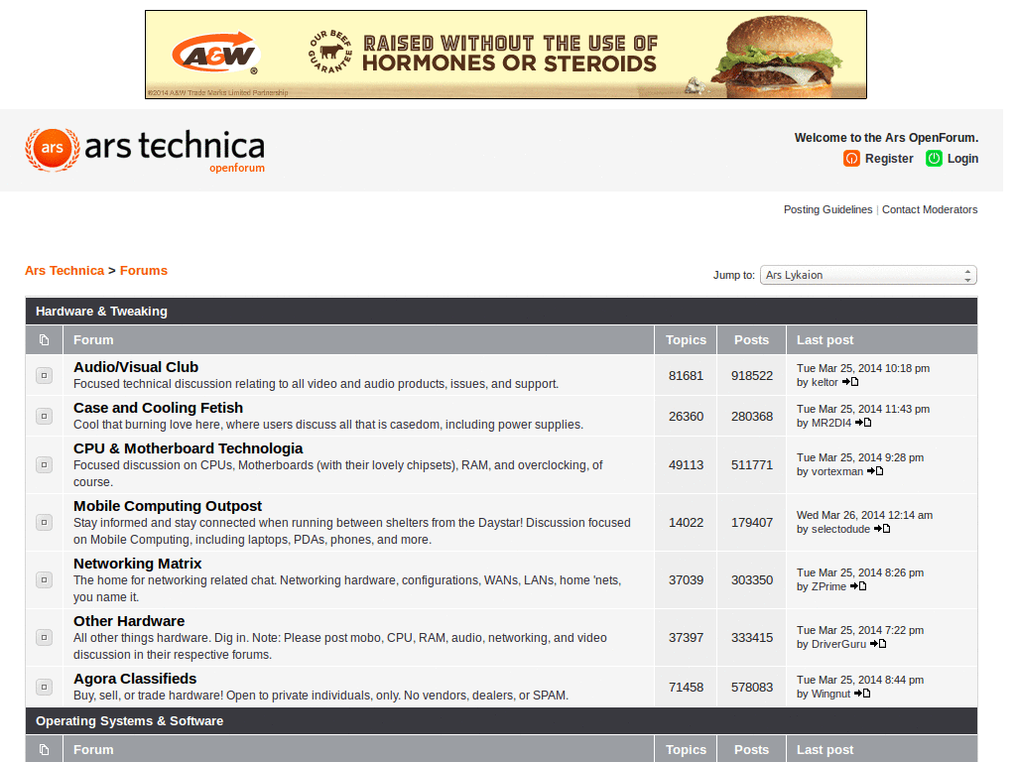Viewport: 1016px width, 762px height.
Task: View latest post icon next to DriverGuru
Action: pyautogui.click(x=878, y=644)
